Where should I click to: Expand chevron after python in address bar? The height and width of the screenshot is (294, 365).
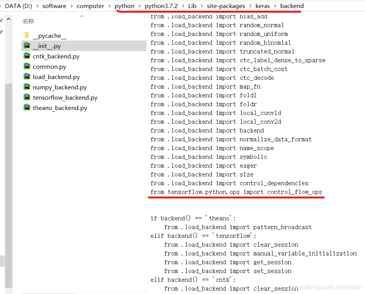[140, 6]
